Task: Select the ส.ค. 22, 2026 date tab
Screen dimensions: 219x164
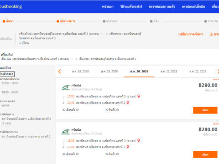Action: coord(198,72)
